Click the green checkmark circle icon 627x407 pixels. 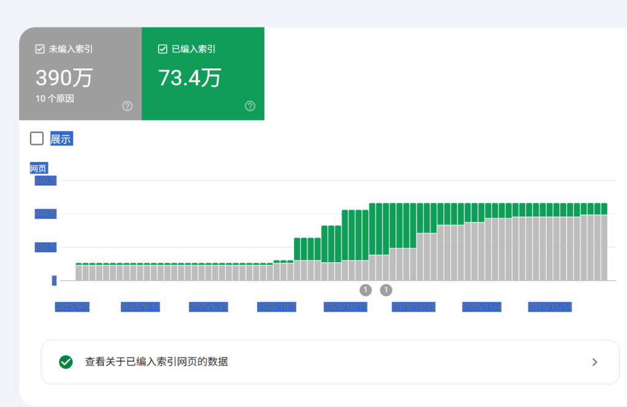(x=66, y=362)
